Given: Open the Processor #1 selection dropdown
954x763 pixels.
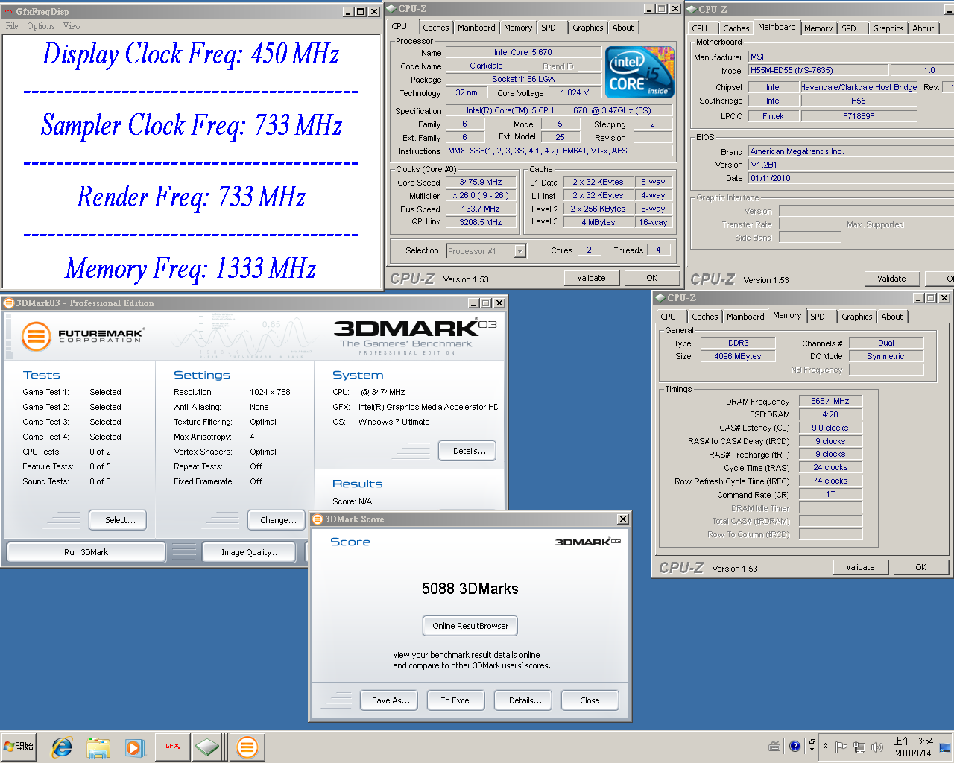Looking at the screenshot, I should (520, 251).
